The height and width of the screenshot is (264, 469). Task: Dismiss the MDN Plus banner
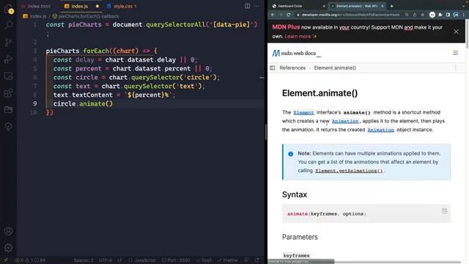(x=456, y=32)
